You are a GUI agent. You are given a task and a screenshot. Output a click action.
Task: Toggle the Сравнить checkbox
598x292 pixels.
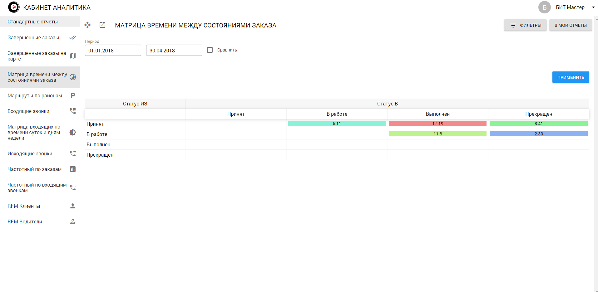pyautogui.click(x=210, y=50)
